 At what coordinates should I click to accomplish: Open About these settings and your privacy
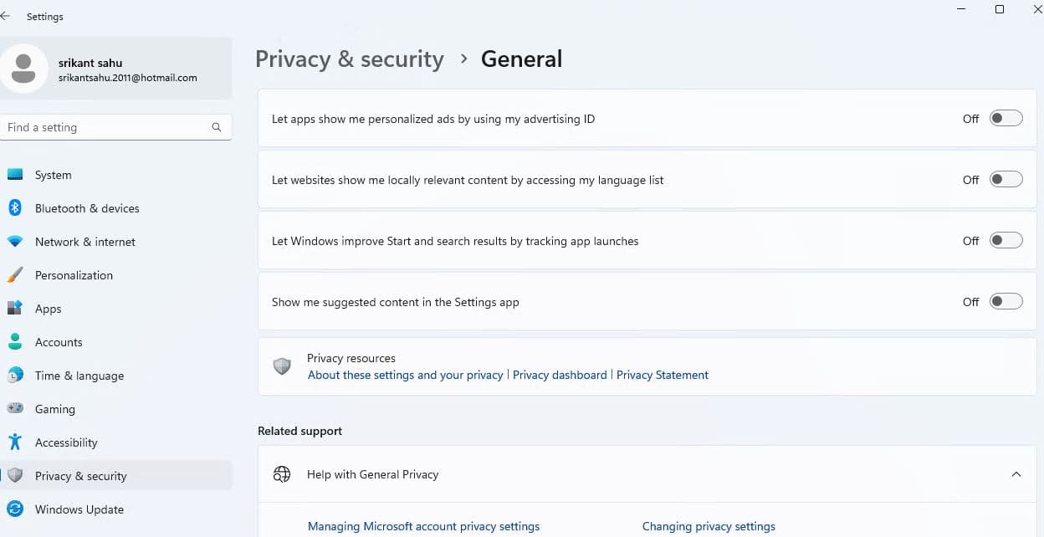point(406,375)
